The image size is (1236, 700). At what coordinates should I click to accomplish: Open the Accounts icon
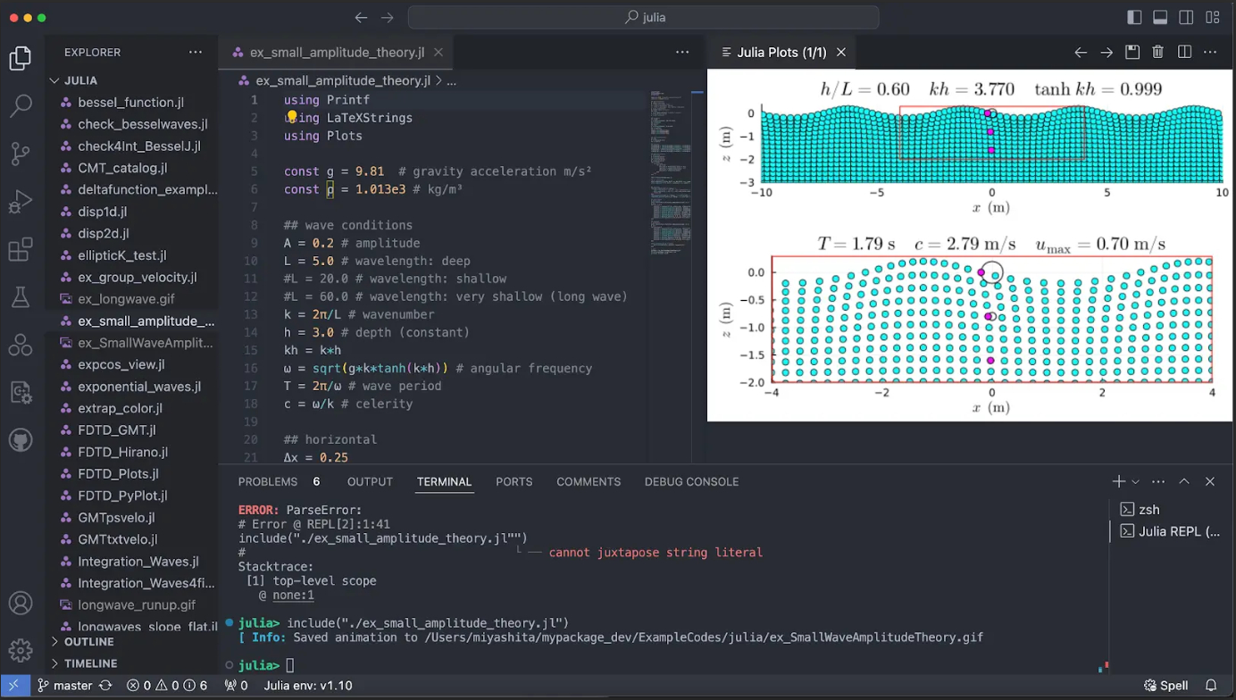click(21, 604)
